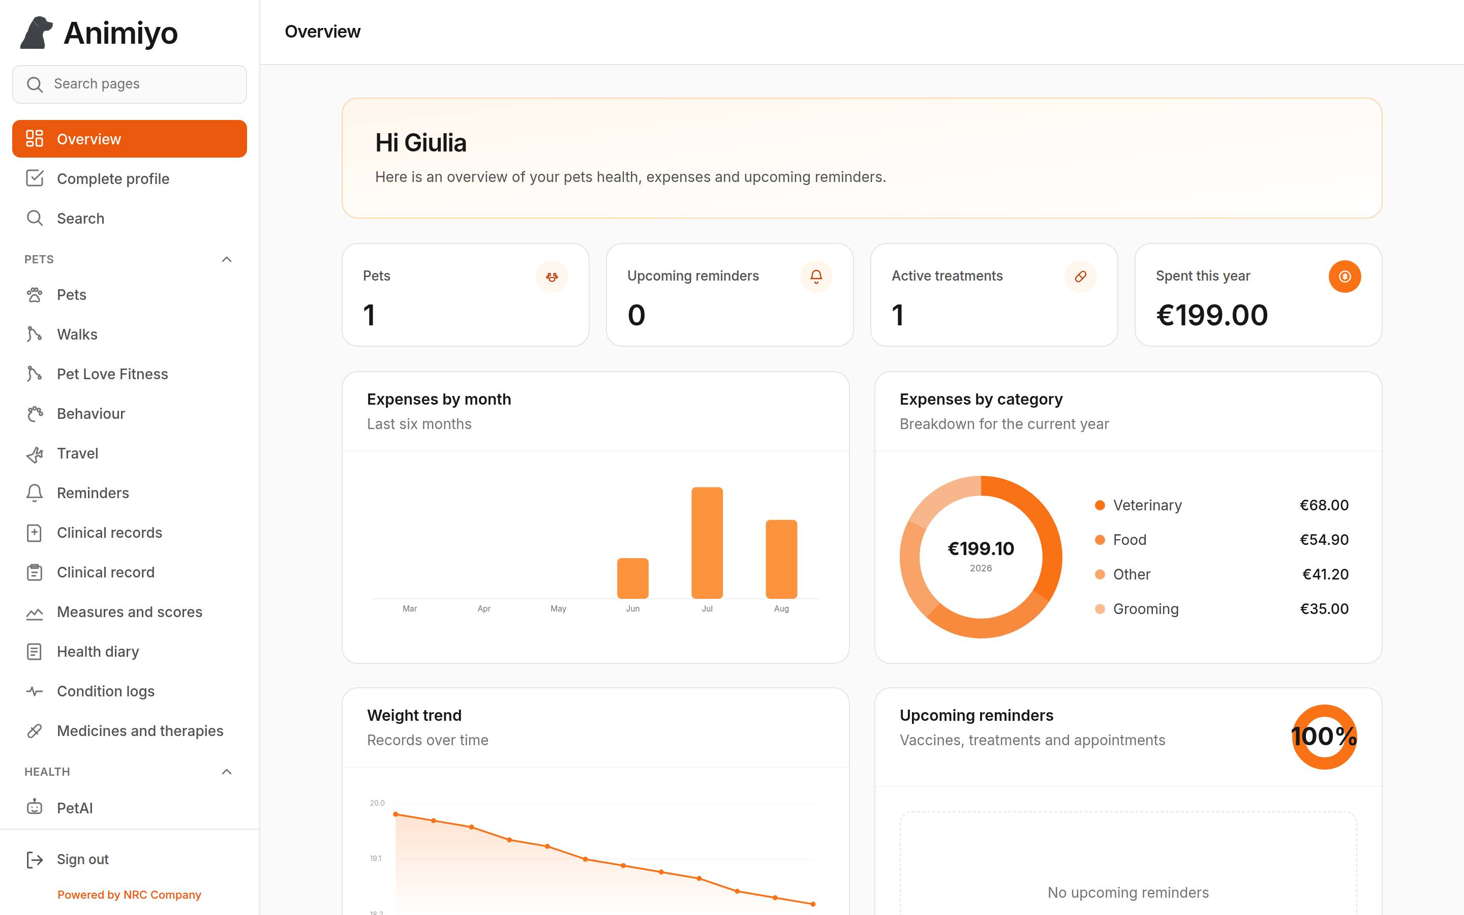Screen dimensions: 1464x915
Task: Click the bell icon on Upcoming reminders card
Action: 816,277
